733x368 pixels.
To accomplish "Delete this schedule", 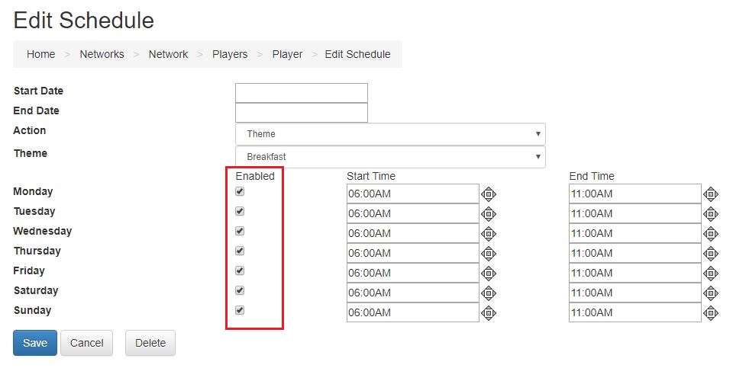I will point(150,343).
